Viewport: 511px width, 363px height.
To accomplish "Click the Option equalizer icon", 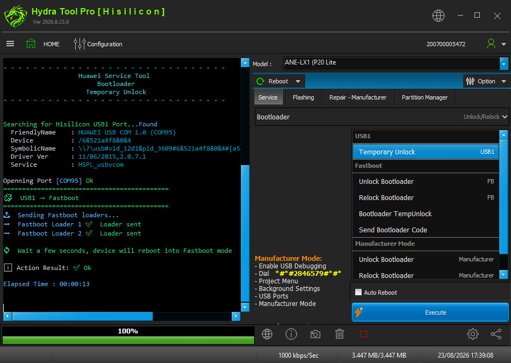I will [470, 81].
